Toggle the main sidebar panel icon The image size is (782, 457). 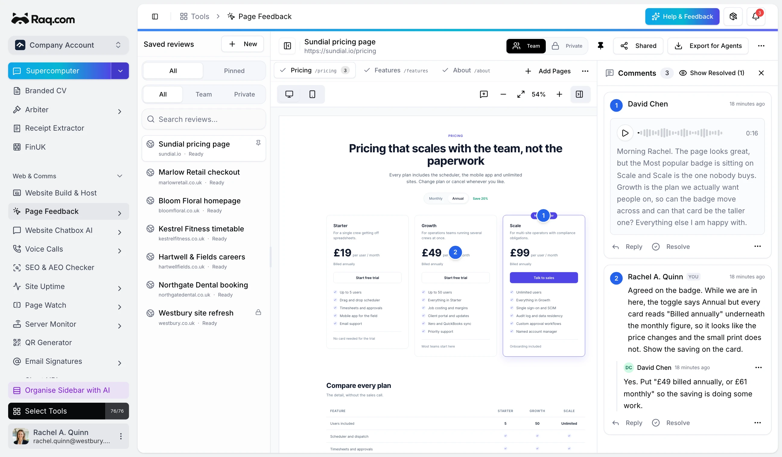(155, 17)
